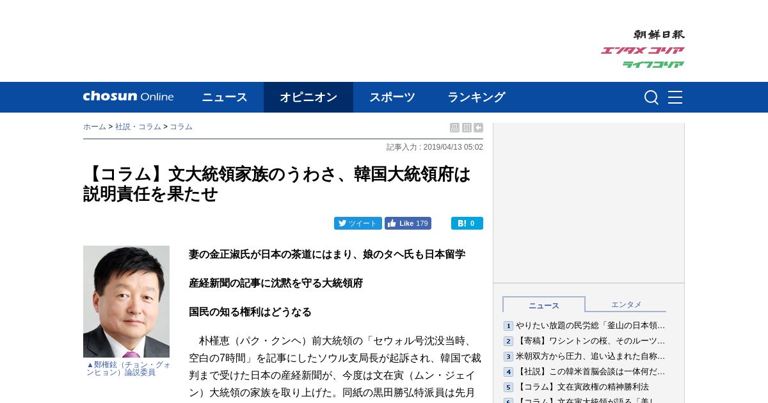This screenshot has height=403, width=768.
Task: Click the Hatena B! bookmark button
Action: click(467, 223)
